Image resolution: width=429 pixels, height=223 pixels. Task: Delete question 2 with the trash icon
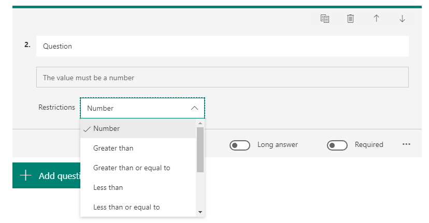coord(350,19)
